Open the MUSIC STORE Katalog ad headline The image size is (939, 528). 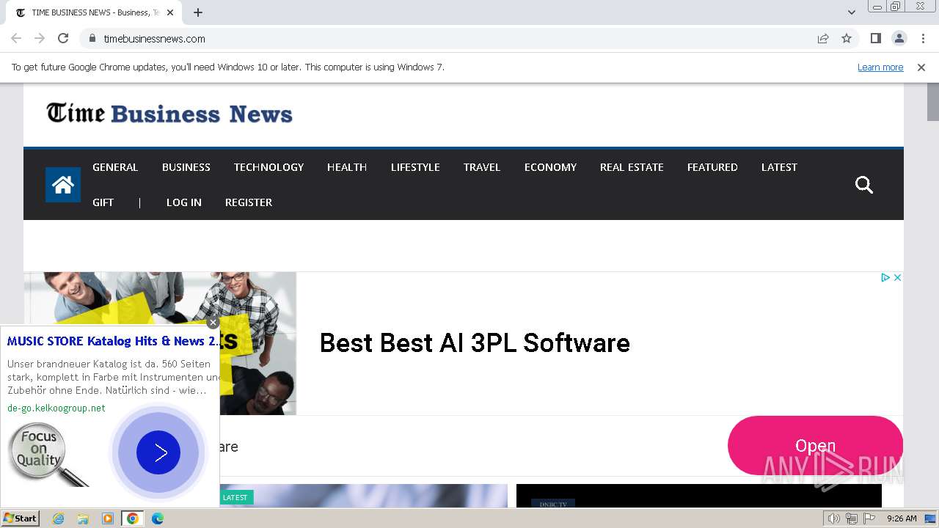[113, 341]
